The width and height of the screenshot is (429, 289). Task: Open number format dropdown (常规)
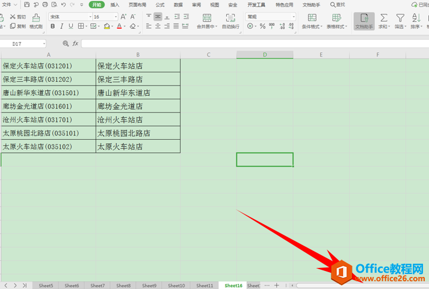click(294, 17)
